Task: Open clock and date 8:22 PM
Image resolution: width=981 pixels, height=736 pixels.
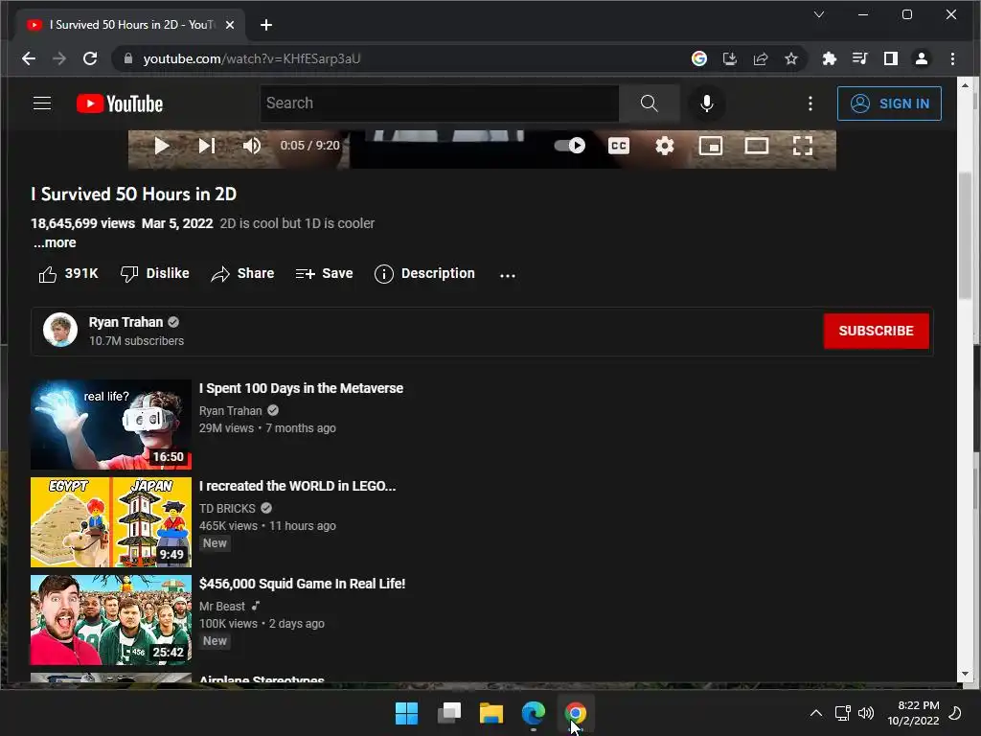Action: 913,713
